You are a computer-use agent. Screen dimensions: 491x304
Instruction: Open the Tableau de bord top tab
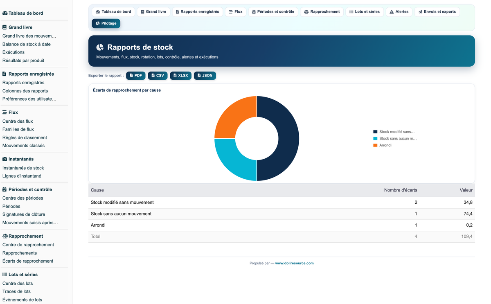[113, 12]
